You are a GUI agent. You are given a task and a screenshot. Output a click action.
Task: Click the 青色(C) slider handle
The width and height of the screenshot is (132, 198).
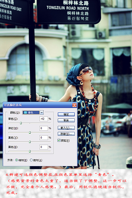click(x=21, y=123)
